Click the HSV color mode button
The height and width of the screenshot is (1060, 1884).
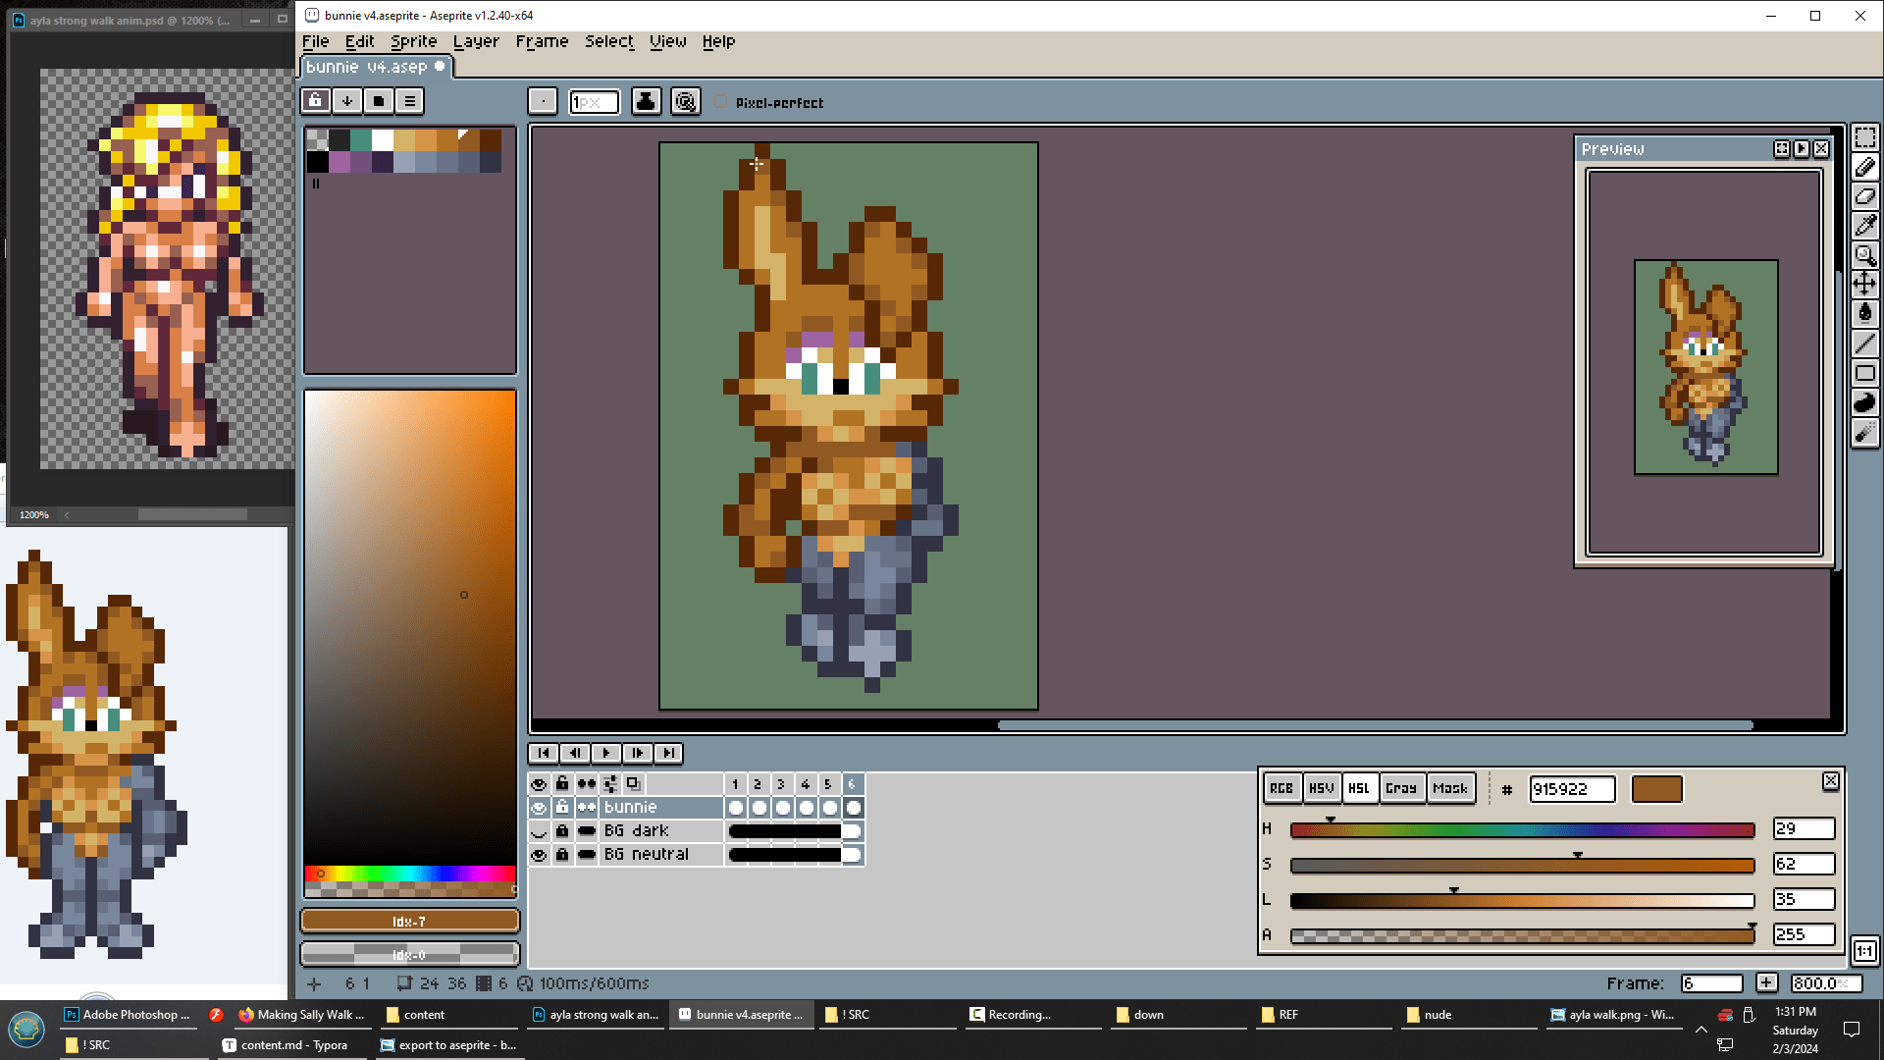click(1321, 788)
